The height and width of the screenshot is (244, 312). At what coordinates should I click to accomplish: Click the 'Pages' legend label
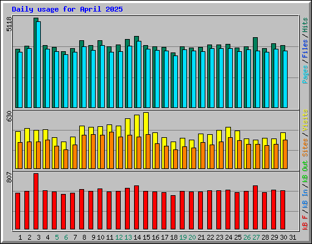click(305, 74)
